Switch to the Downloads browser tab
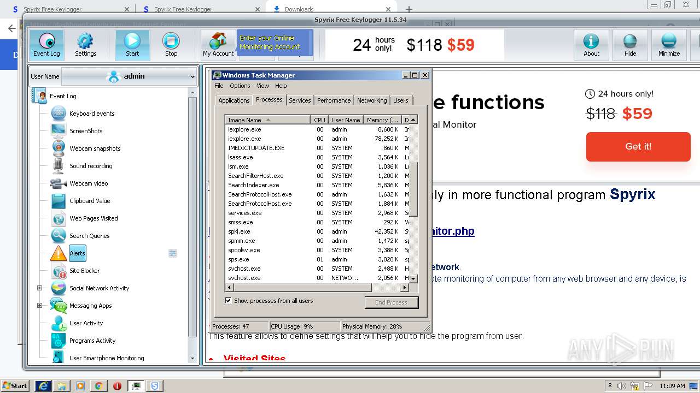Viewport: 700px width, 393px height. (x=332, y=9)
